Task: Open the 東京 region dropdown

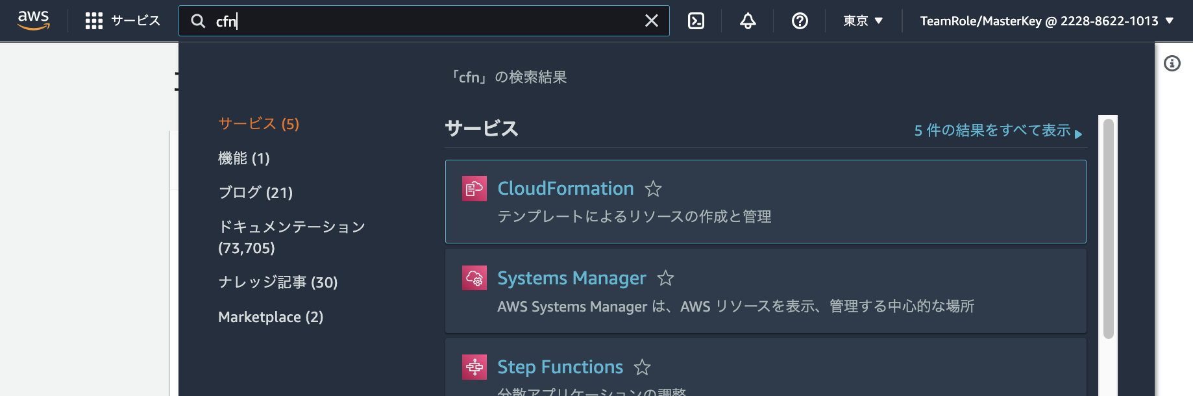Action: 863,21
